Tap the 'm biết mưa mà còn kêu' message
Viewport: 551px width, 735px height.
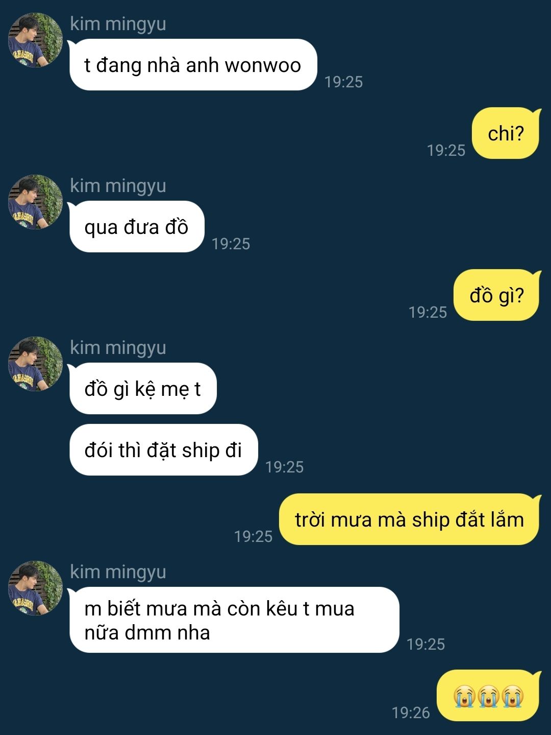click(x=234, y=620)
